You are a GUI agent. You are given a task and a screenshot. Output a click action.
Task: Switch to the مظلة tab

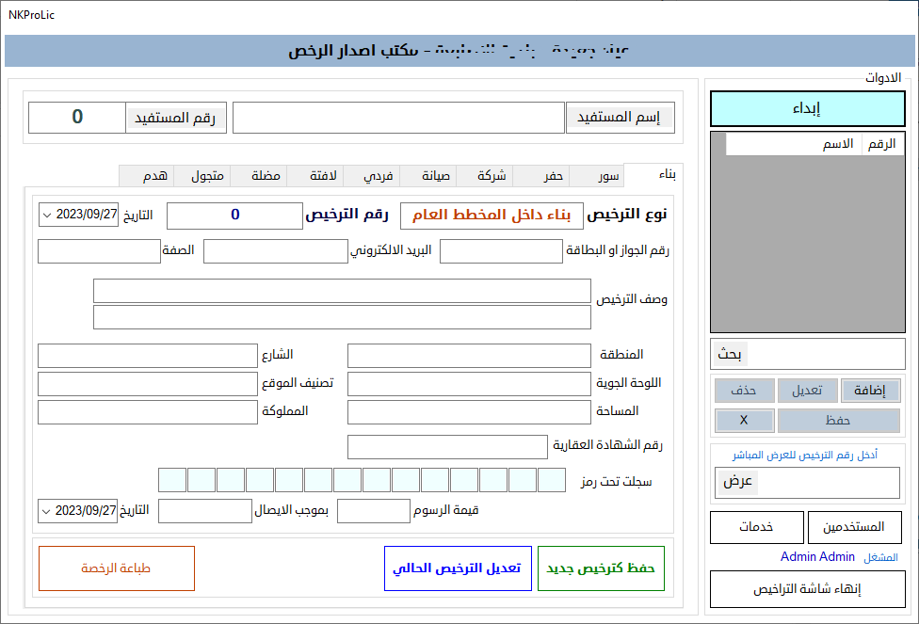258,176
